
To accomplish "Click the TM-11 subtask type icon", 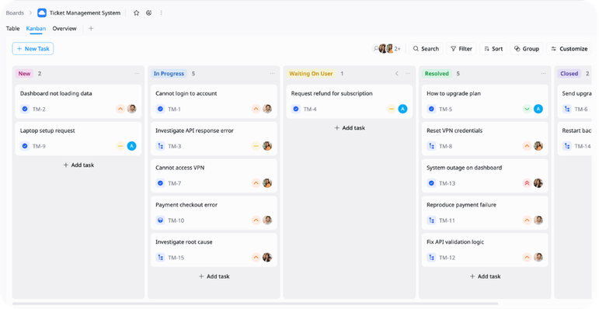I will (431, 220).
